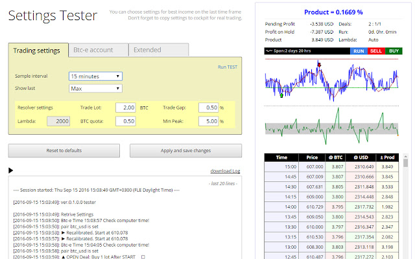Toggle the checkbox after OPEN Deal log line

[143, 257]
